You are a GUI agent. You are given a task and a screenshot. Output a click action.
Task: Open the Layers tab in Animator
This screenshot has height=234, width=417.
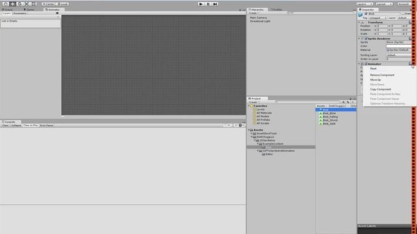[x=7, y=13]
